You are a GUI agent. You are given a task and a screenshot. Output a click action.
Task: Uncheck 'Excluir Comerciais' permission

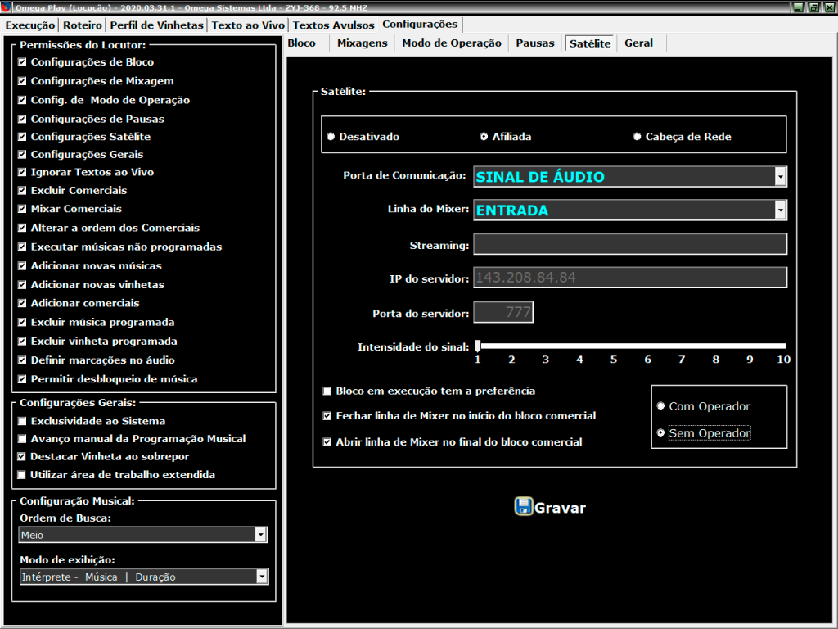[x=23, y=191]
